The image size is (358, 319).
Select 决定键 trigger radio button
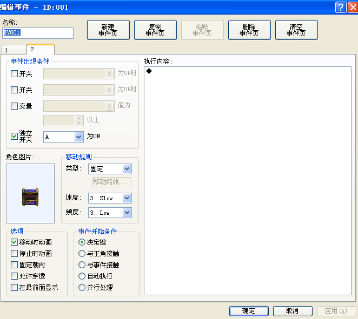82,242
